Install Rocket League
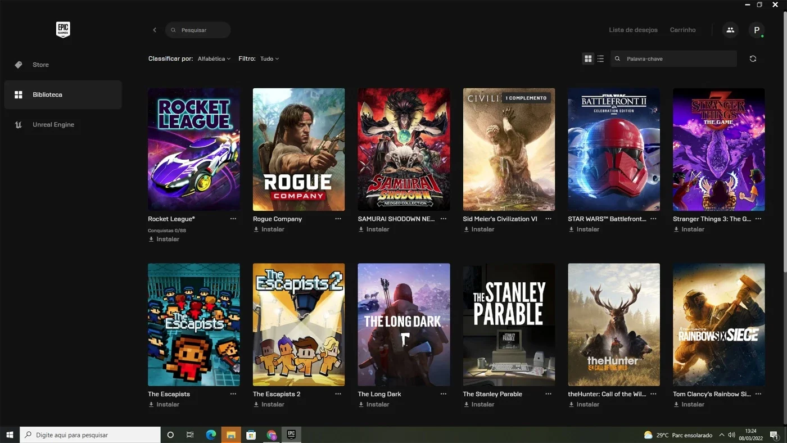Viewport: 787px width, 443px height. (164, 239)
